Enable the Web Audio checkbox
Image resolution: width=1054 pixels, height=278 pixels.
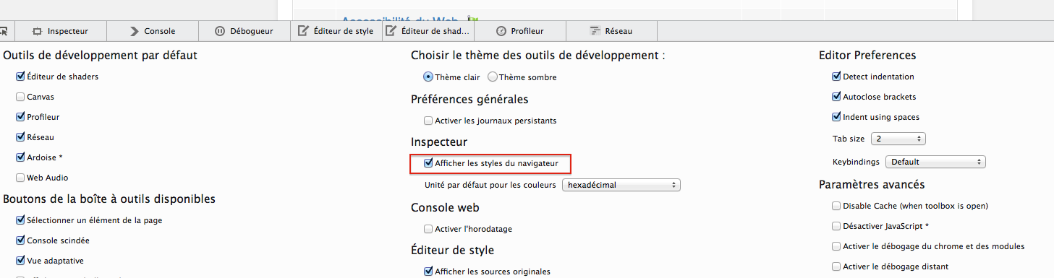click(20, 178)
